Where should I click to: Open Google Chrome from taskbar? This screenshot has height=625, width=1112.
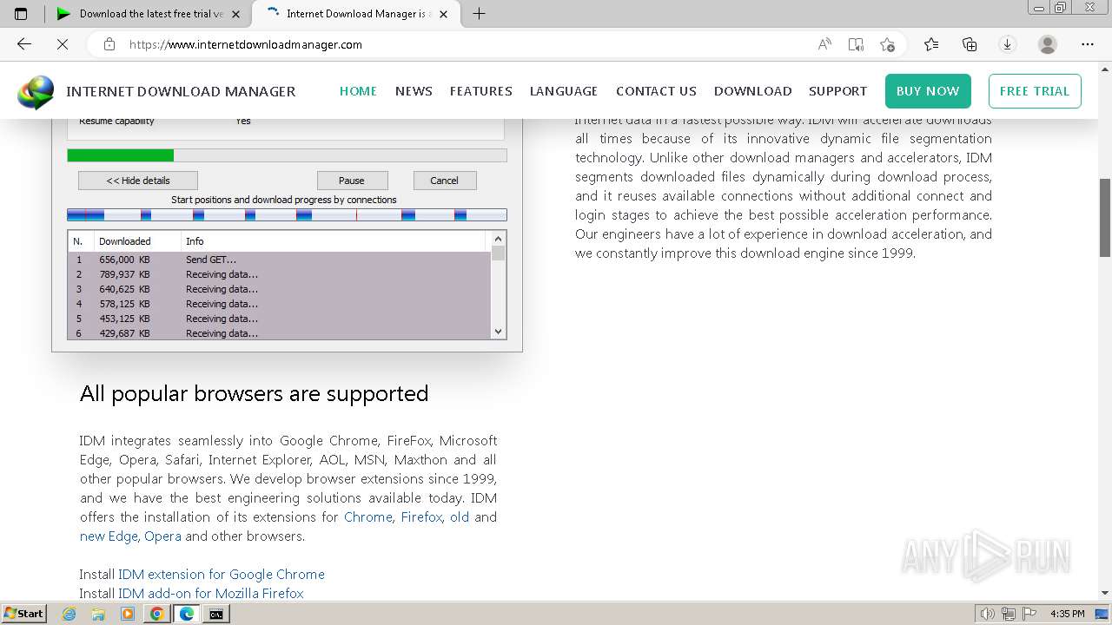(x=157, y=614)
